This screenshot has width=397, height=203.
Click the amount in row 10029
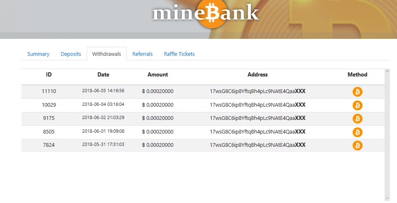(158, 105)
